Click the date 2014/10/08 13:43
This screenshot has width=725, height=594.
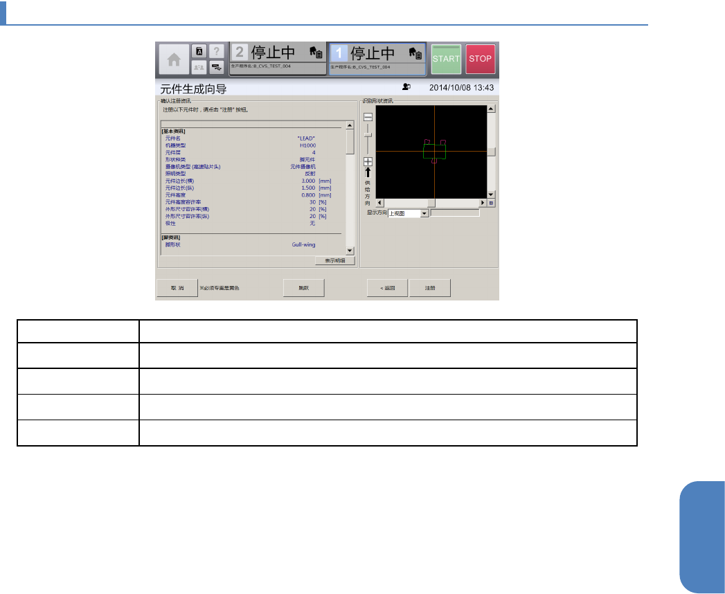(x=461, y=87)
